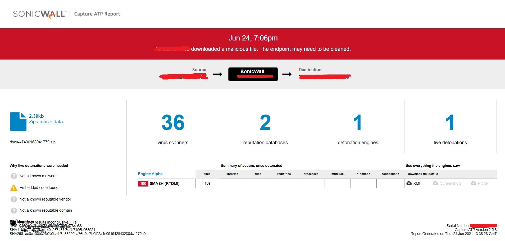Image resolution: width=505 pixels, height=241 pixels.
Task: Click the cloud download icon next to XML
Action: [409, 183]
